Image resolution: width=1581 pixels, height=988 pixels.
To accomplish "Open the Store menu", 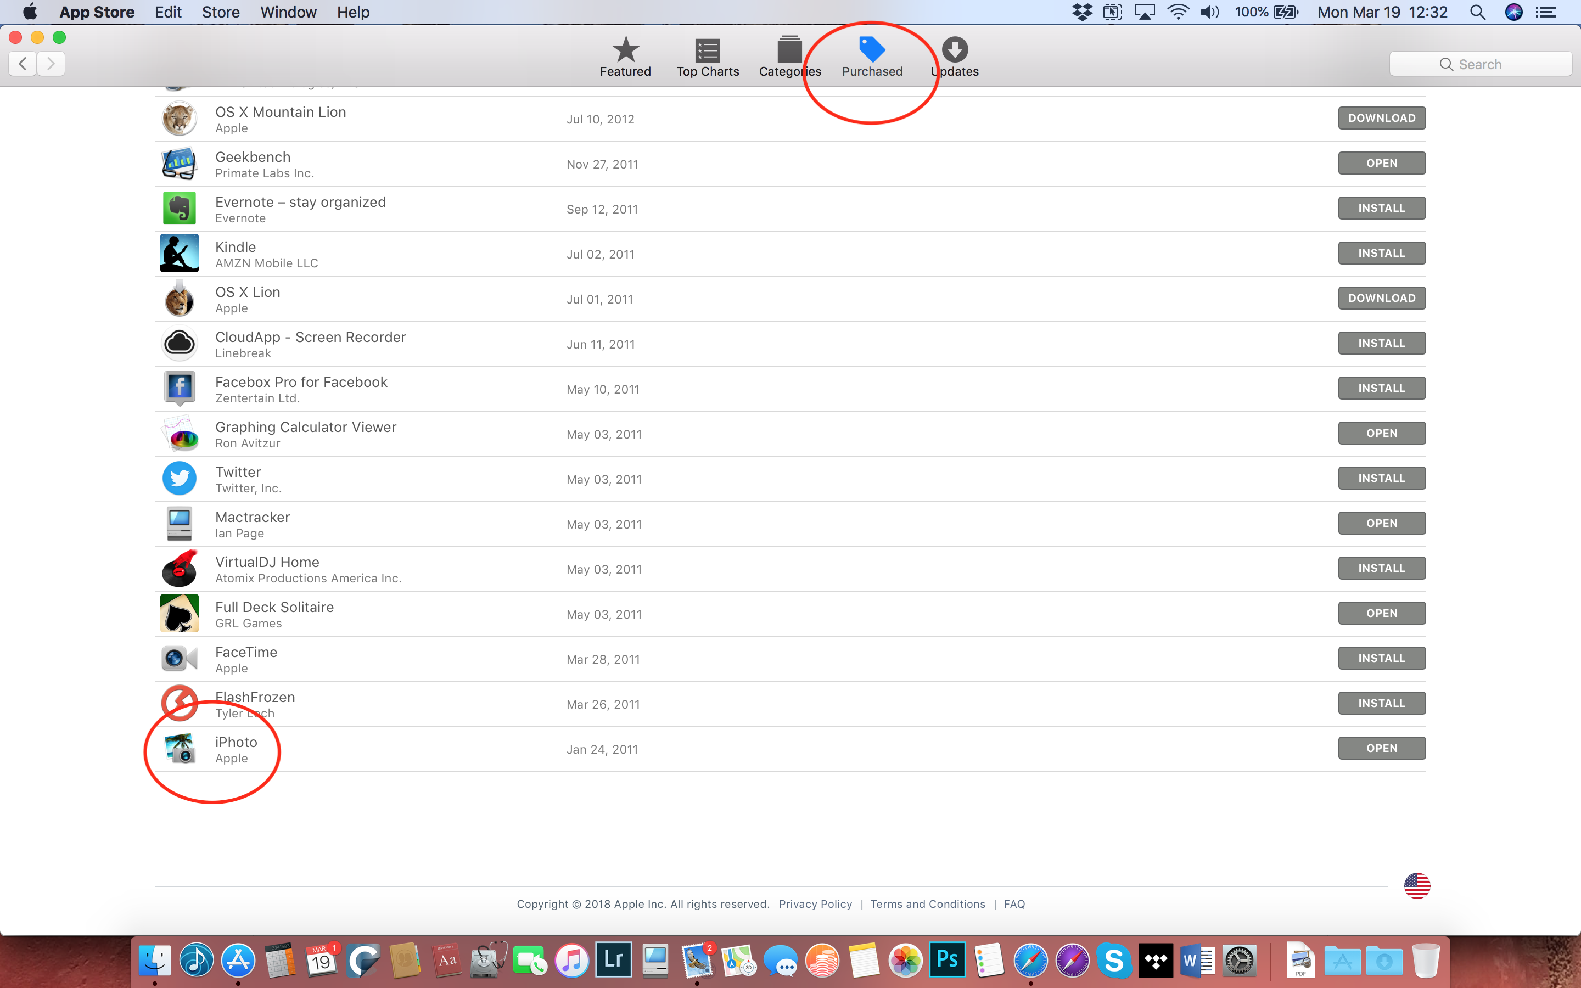I will (220, 12).
